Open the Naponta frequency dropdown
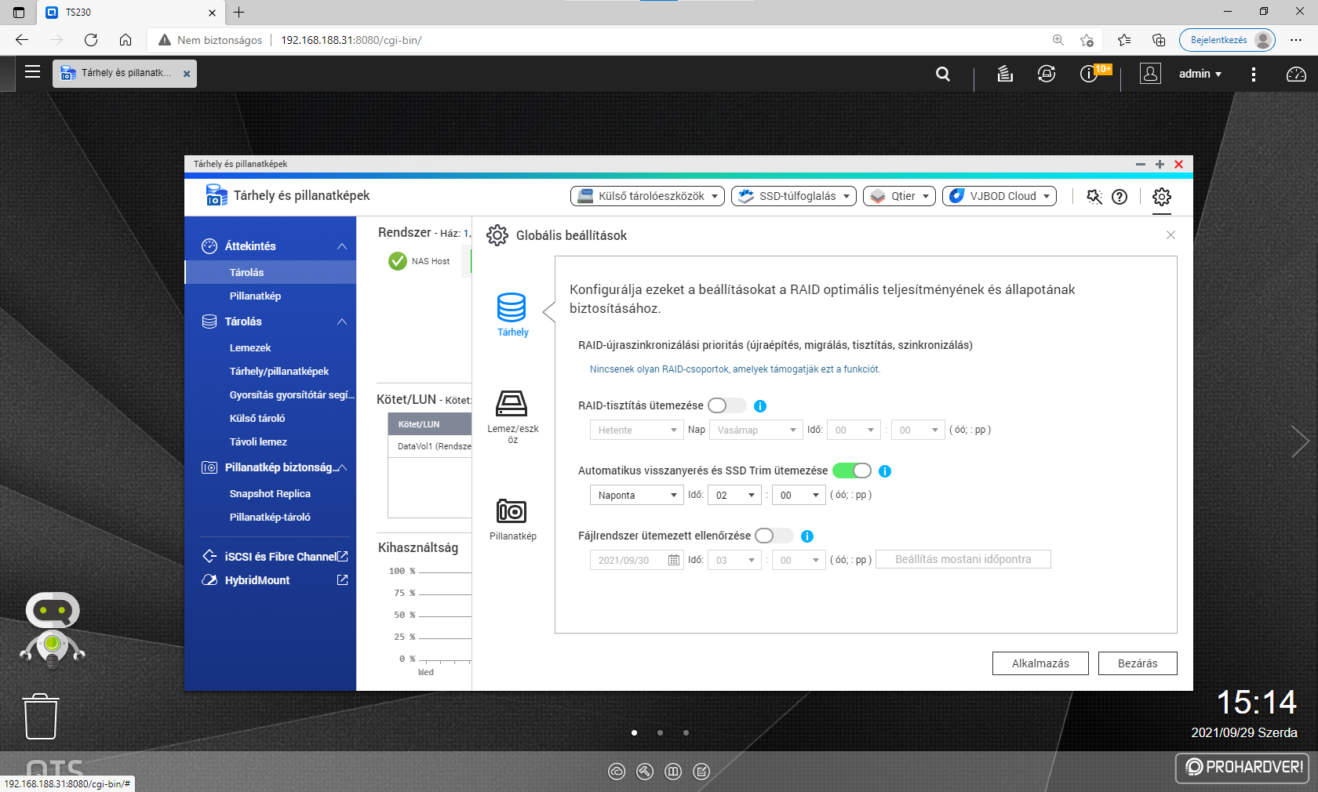The image size is (1318, 792). click(x=636, y=495)
